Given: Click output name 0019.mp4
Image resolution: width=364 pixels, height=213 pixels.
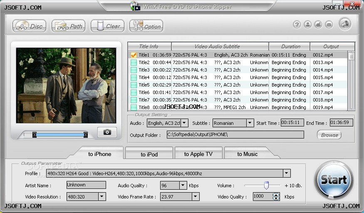Looking at the screenshot, I should click(323, 107).
